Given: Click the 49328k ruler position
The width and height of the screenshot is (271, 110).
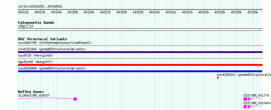Looking at the screenshot, I should tap(122, 12).
